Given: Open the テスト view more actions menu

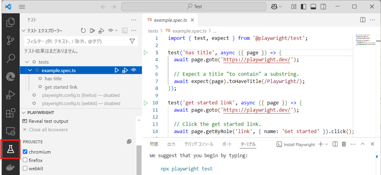Looking at the screenshot, I should point(134,20).
